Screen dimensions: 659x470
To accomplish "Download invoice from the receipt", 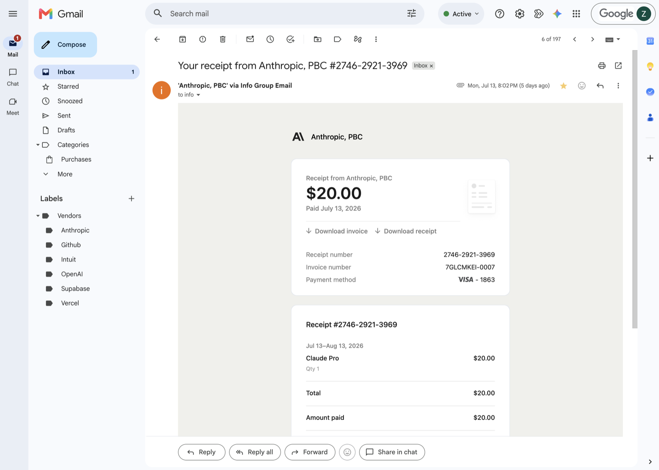I will tap(337, 231).
